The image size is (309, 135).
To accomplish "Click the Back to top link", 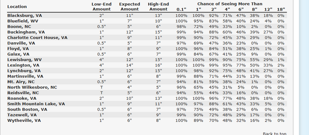I will click(274, 133).
